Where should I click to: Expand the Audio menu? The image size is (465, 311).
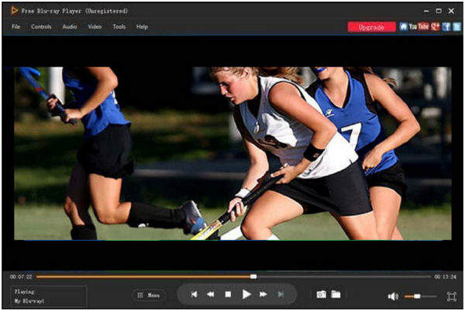coord(70,26)
